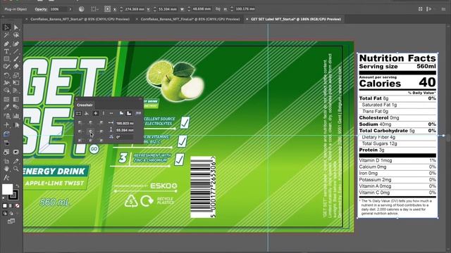The height and width of the screenshot is (253, 451).
Task: Set the reference point locator grid
Action: [x=107, y=9]
